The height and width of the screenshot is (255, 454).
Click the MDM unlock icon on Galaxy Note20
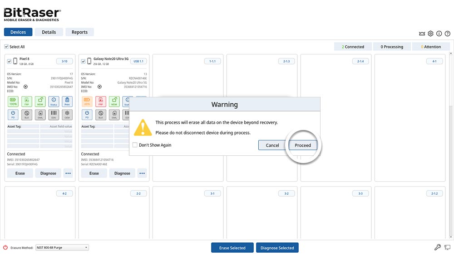click(x=114, y=101)
